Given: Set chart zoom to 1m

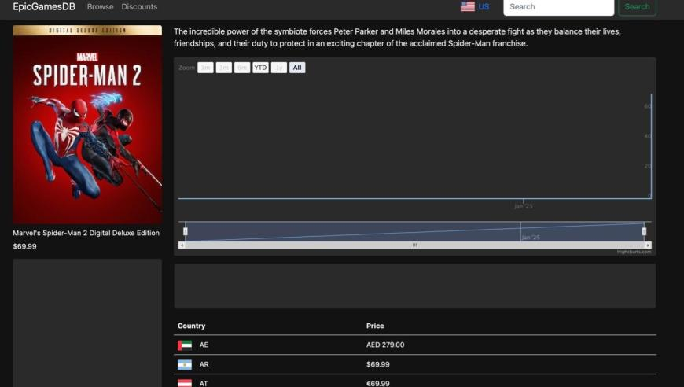Looking at the screenshot, I should (205, 68).
